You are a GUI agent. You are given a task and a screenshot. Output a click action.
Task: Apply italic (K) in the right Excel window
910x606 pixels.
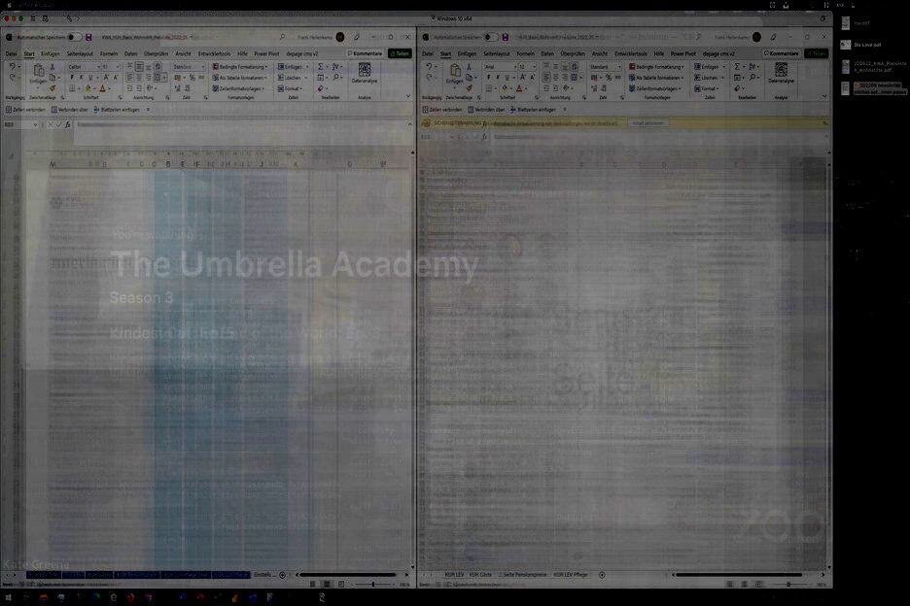click(x=498, y=78)
